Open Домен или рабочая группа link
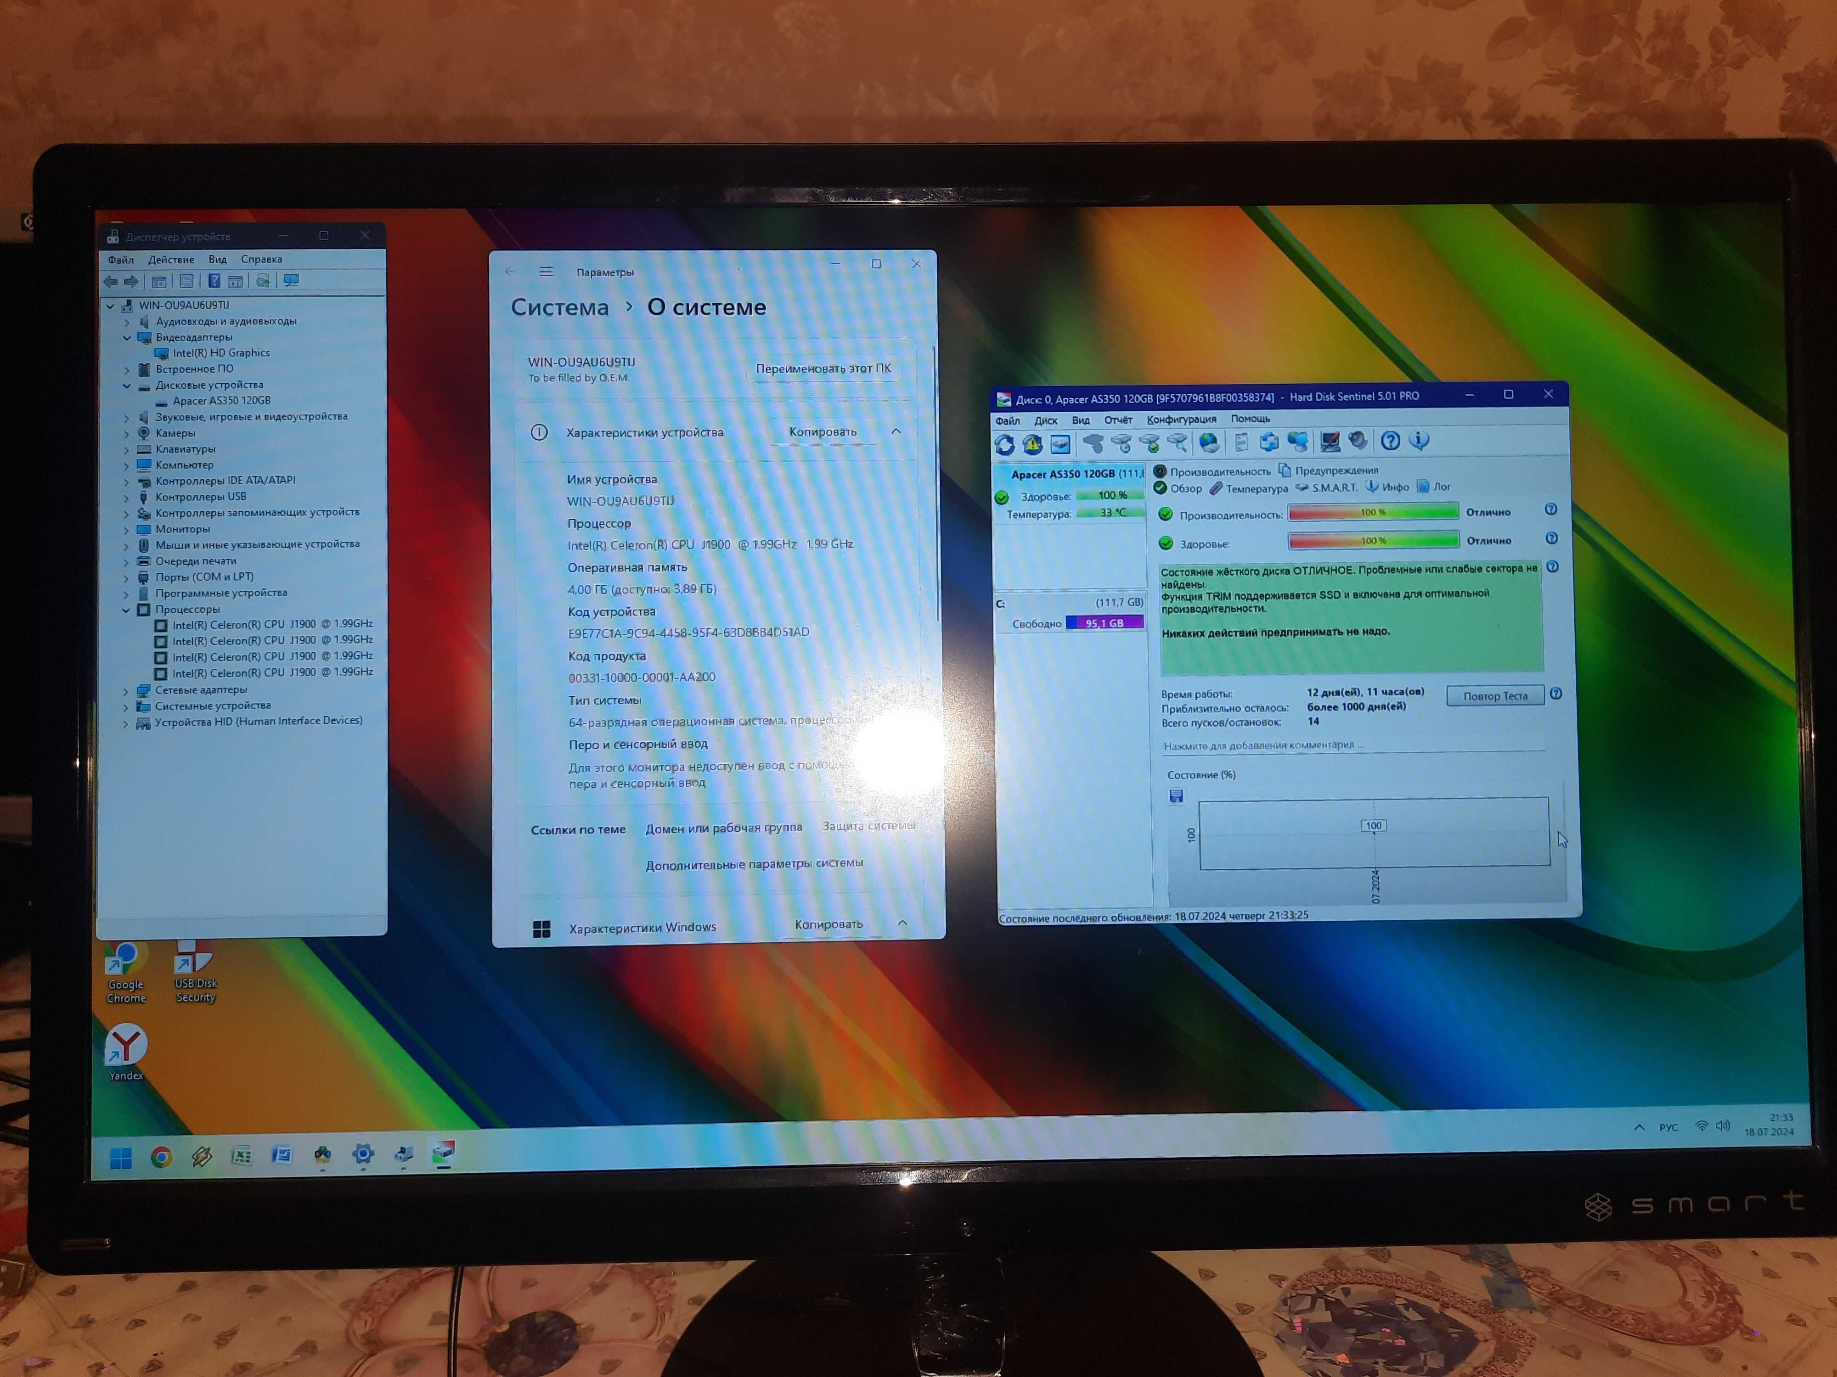Screen dimensions: 1837x1377 [723, 828]
